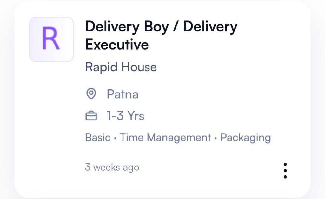Click the Time Management skill tag

tap(165, 138)
